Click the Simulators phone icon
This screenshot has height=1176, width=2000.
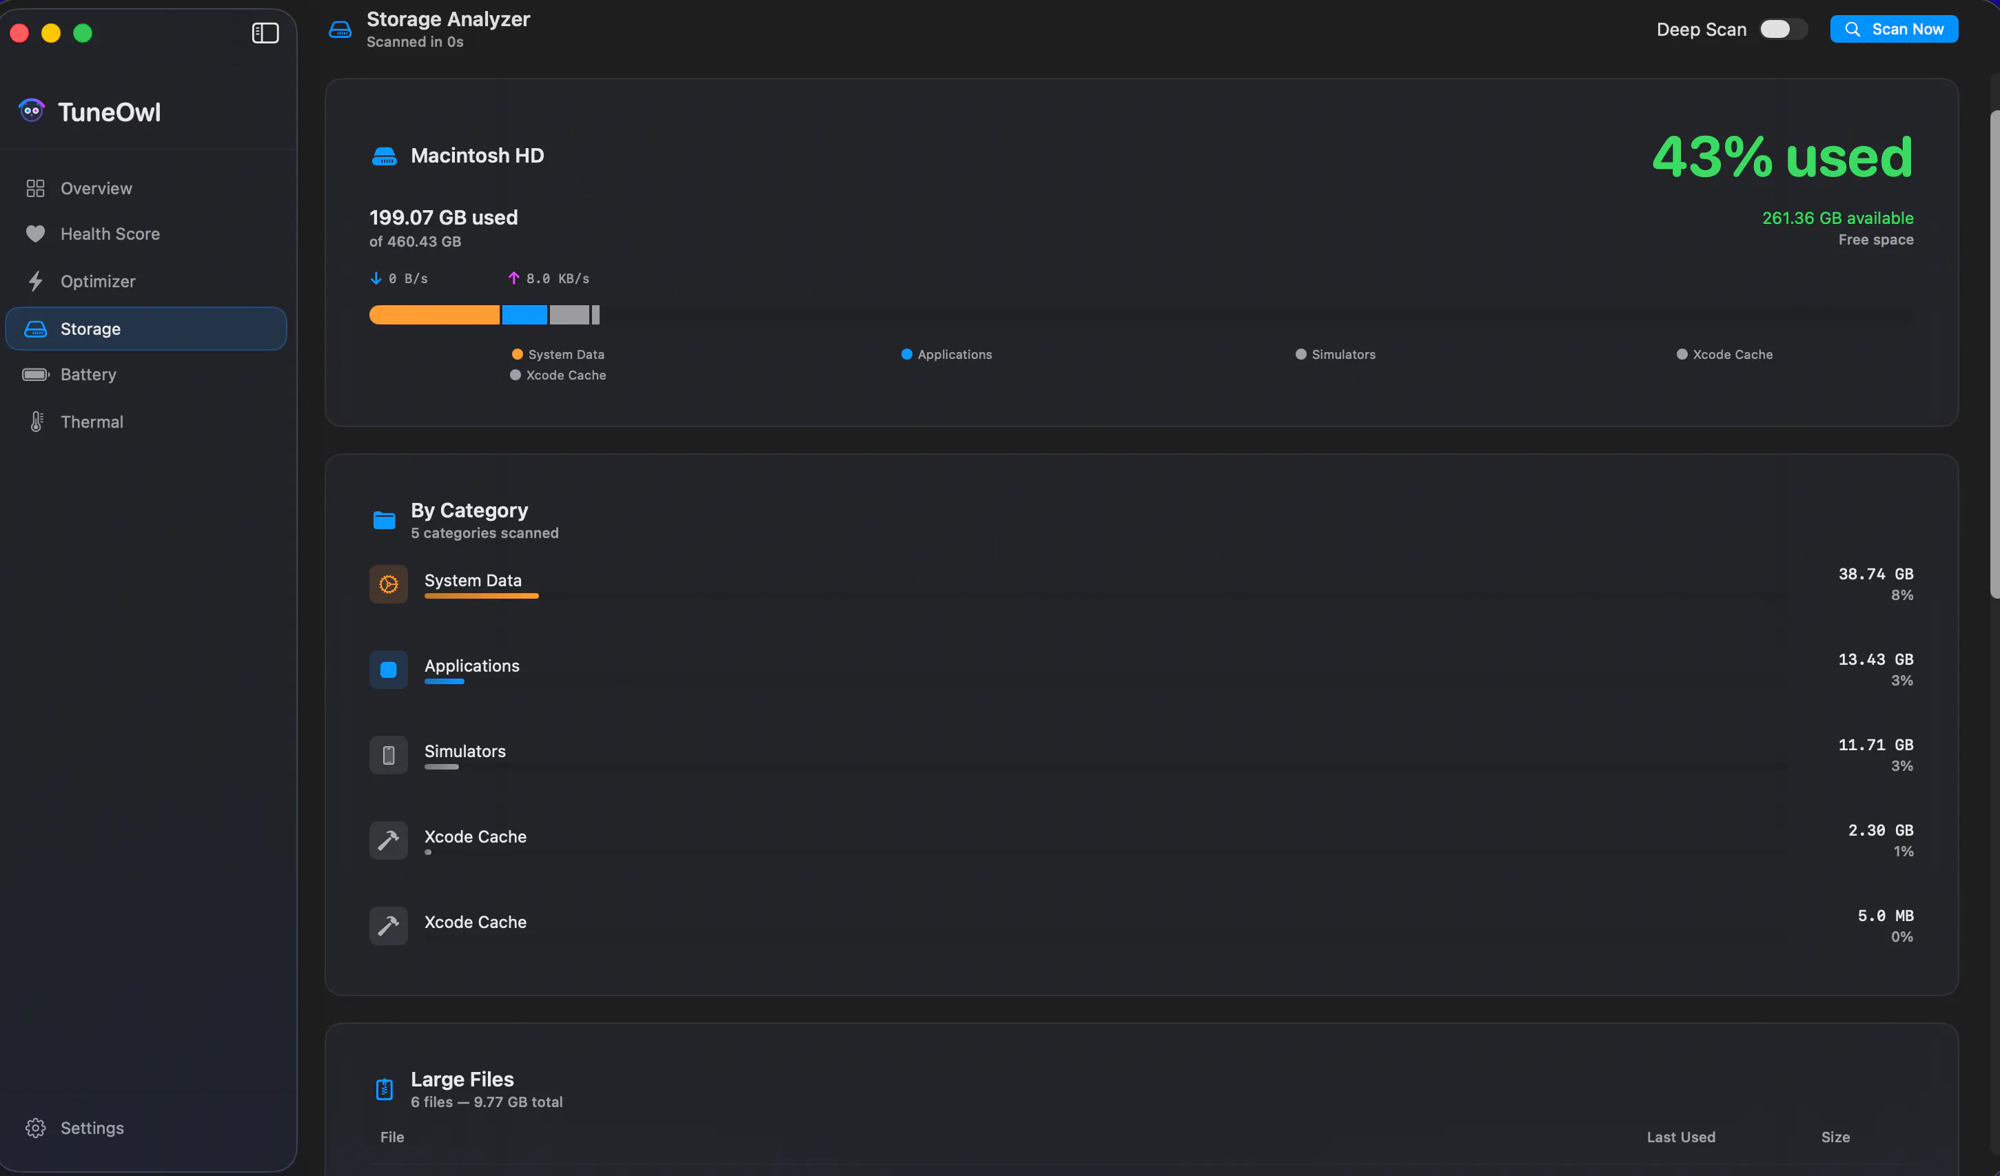coord(388,756)
